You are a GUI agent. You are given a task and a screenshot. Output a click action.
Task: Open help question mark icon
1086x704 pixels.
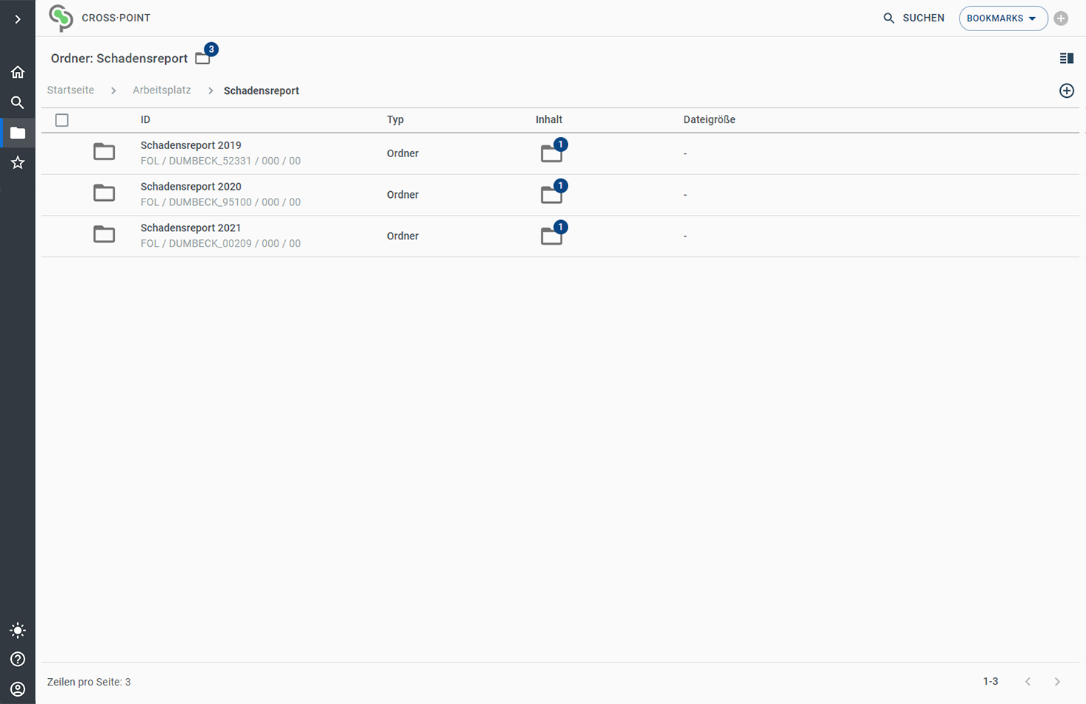(x=18, y=660)
